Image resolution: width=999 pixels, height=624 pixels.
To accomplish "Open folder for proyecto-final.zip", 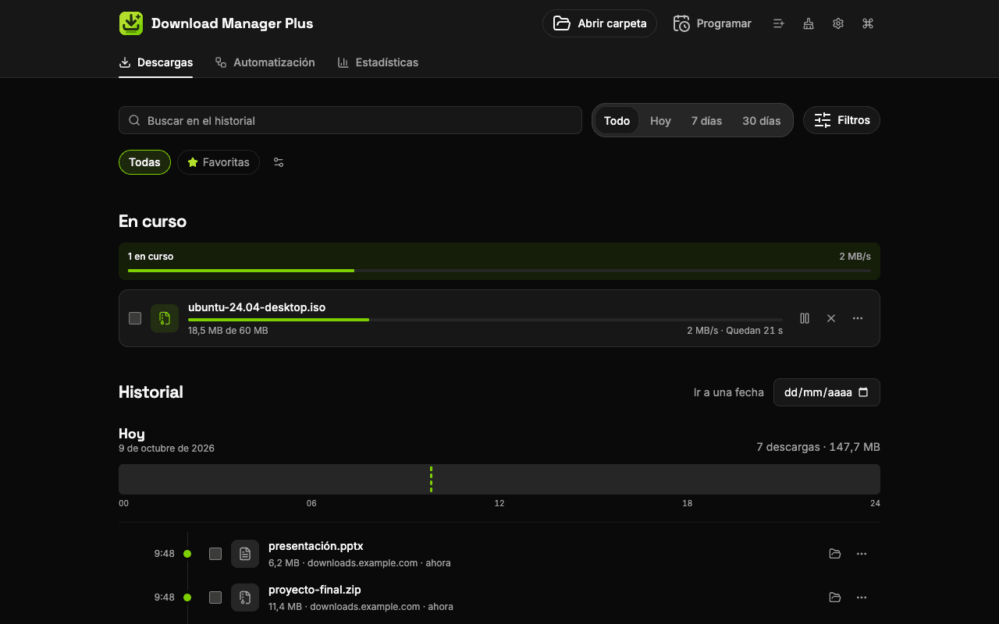I will 835,597.
